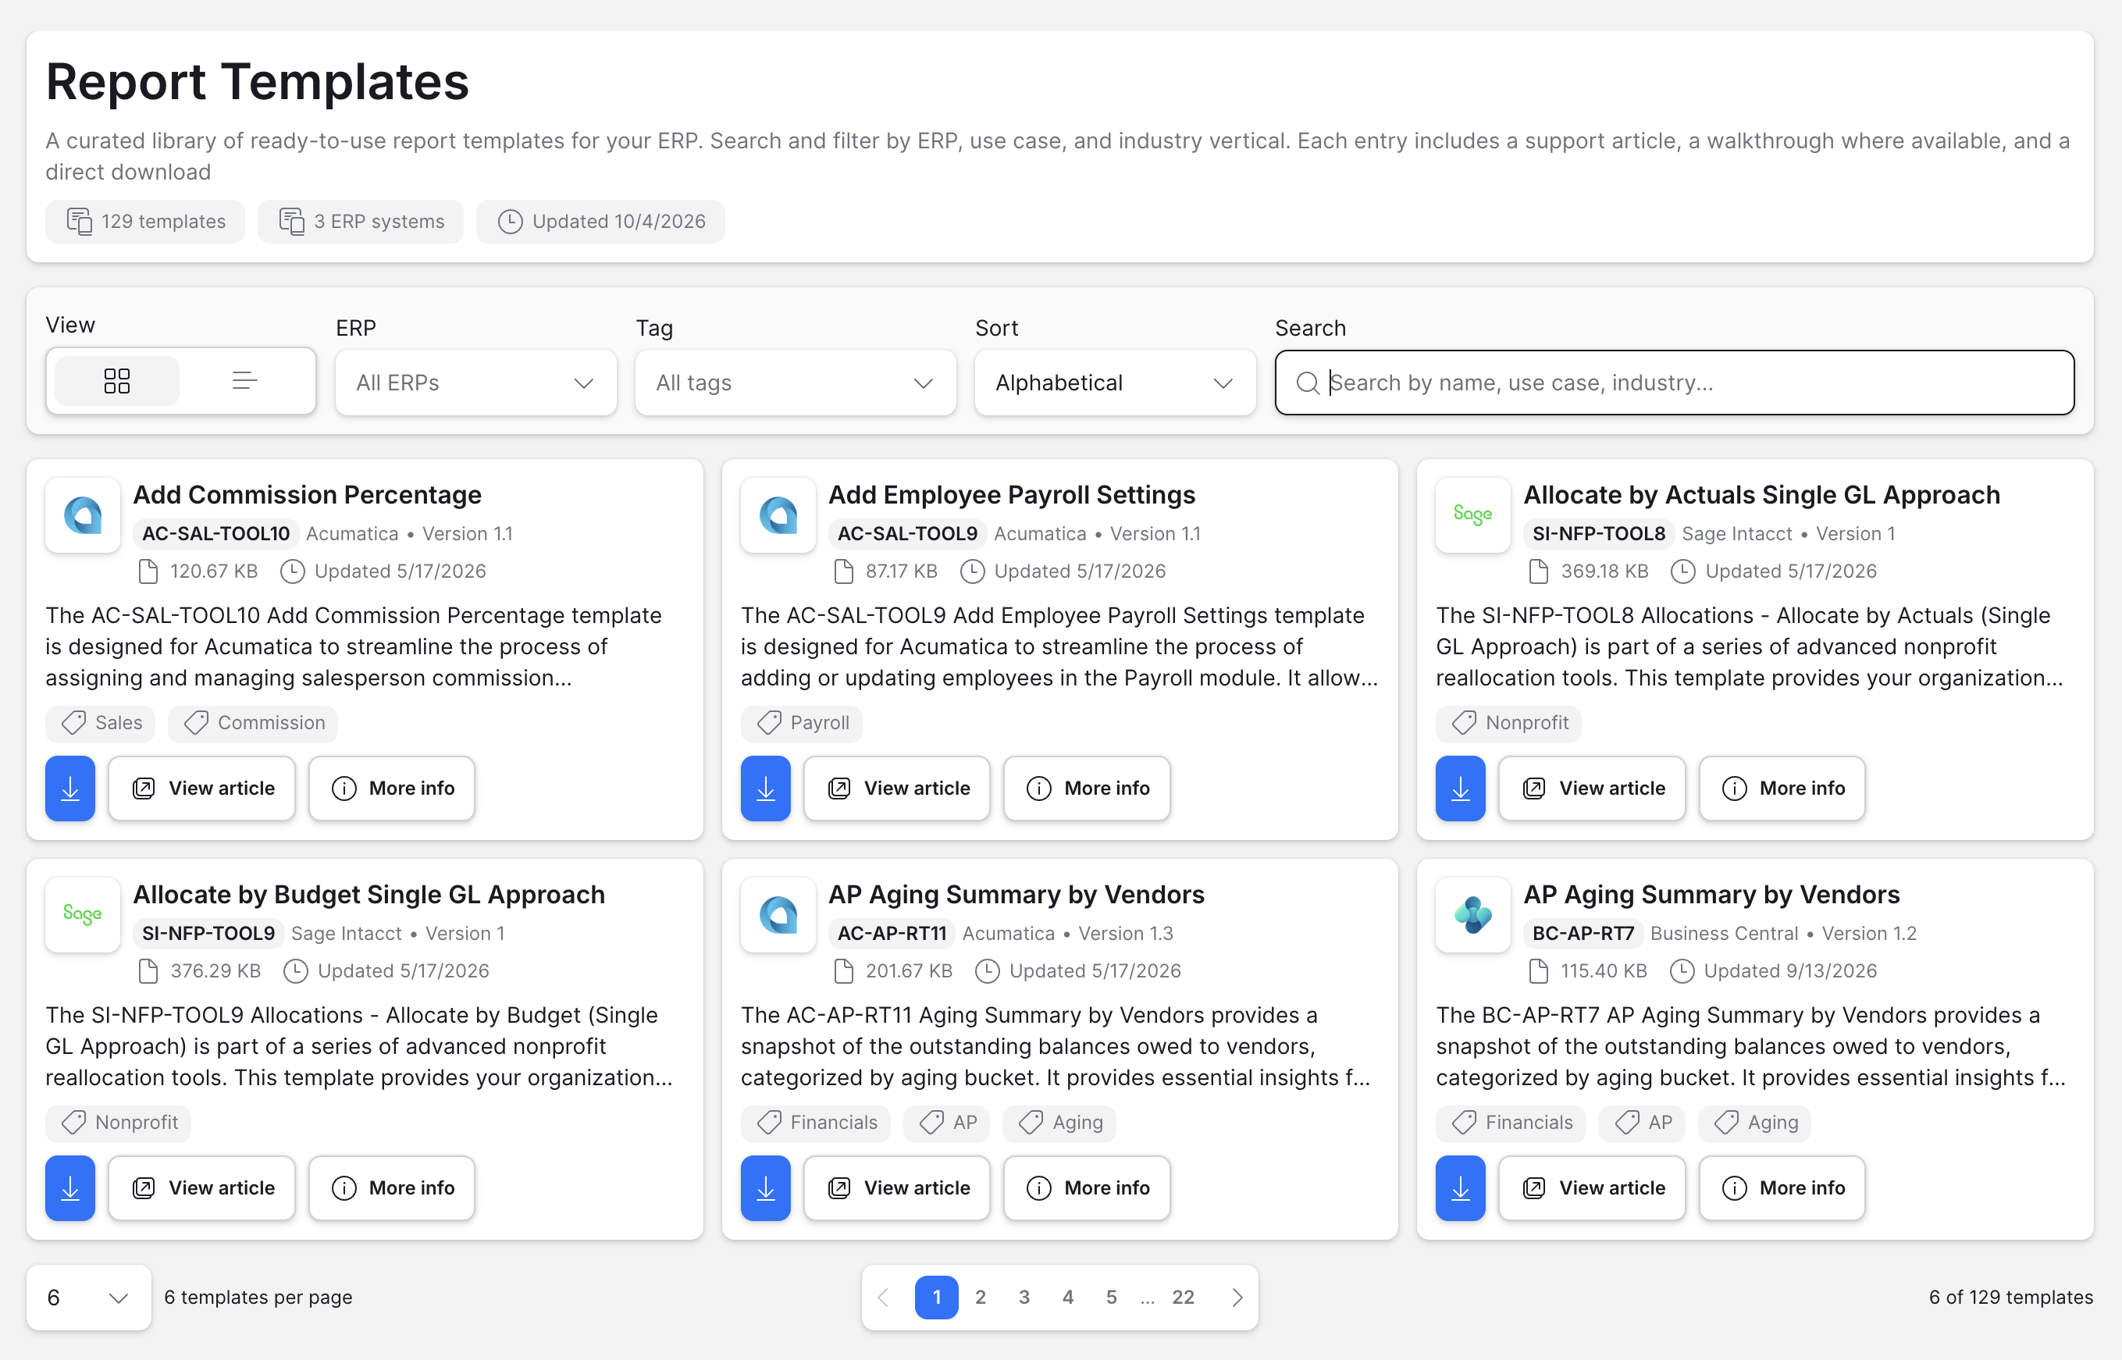The width and height of the screenshot is (2122, 1360).
Task: Open More info for Add Employee Payroll Settings
Action: 1086,788
